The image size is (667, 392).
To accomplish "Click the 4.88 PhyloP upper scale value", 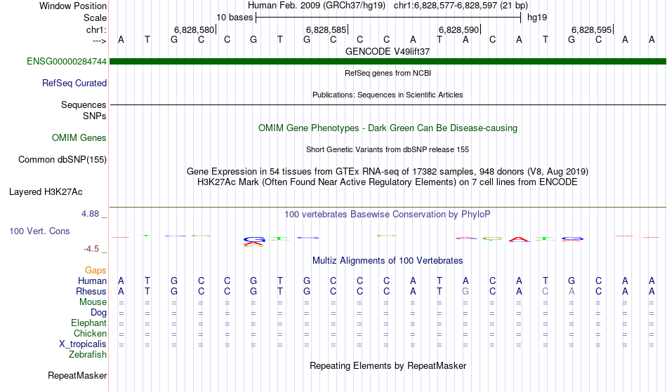I will 90,214.
